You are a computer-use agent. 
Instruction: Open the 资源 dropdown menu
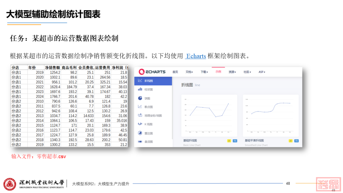[232, 72]
